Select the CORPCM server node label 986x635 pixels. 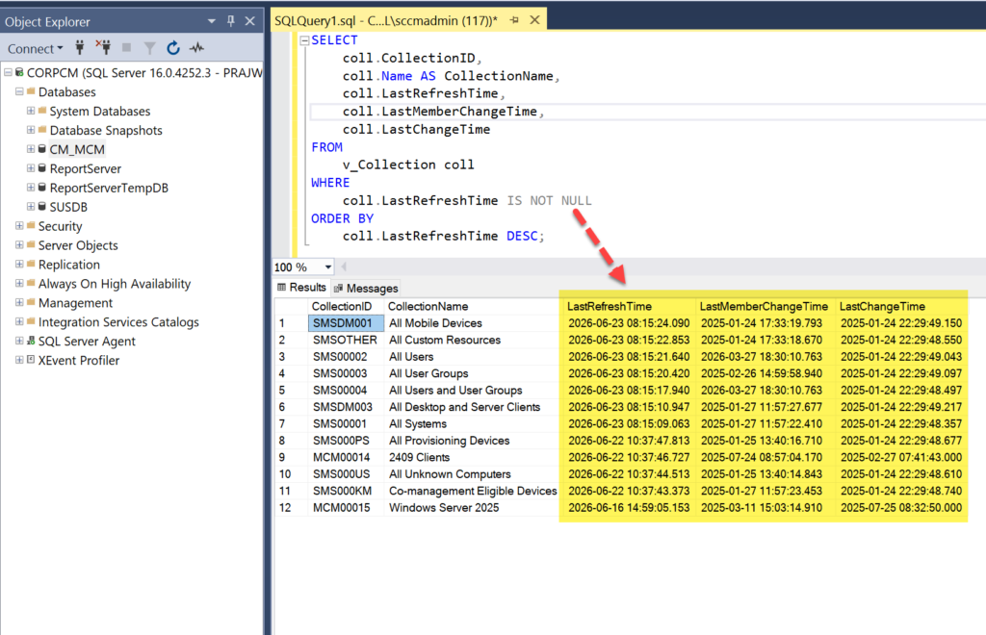(144, 73)
